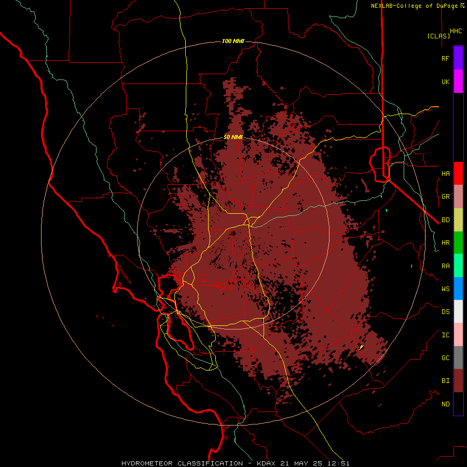
Task: Click the RA light green legend swatch
Action: (x=458, y=266)
